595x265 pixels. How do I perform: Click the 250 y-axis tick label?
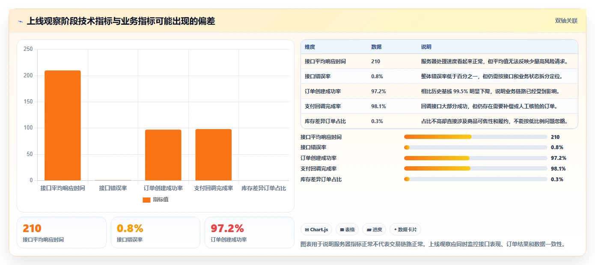click(x=28, y=49)
